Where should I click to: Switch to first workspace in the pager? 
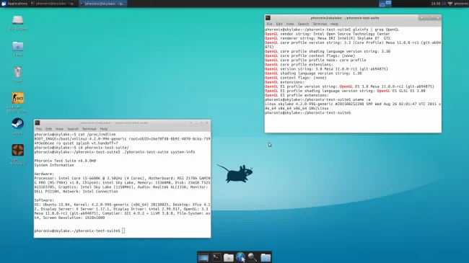(x=382, y=4)
